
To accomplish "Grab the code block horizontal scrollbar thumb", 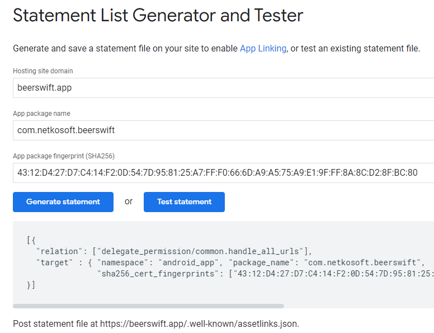I will tap(148, 306).
